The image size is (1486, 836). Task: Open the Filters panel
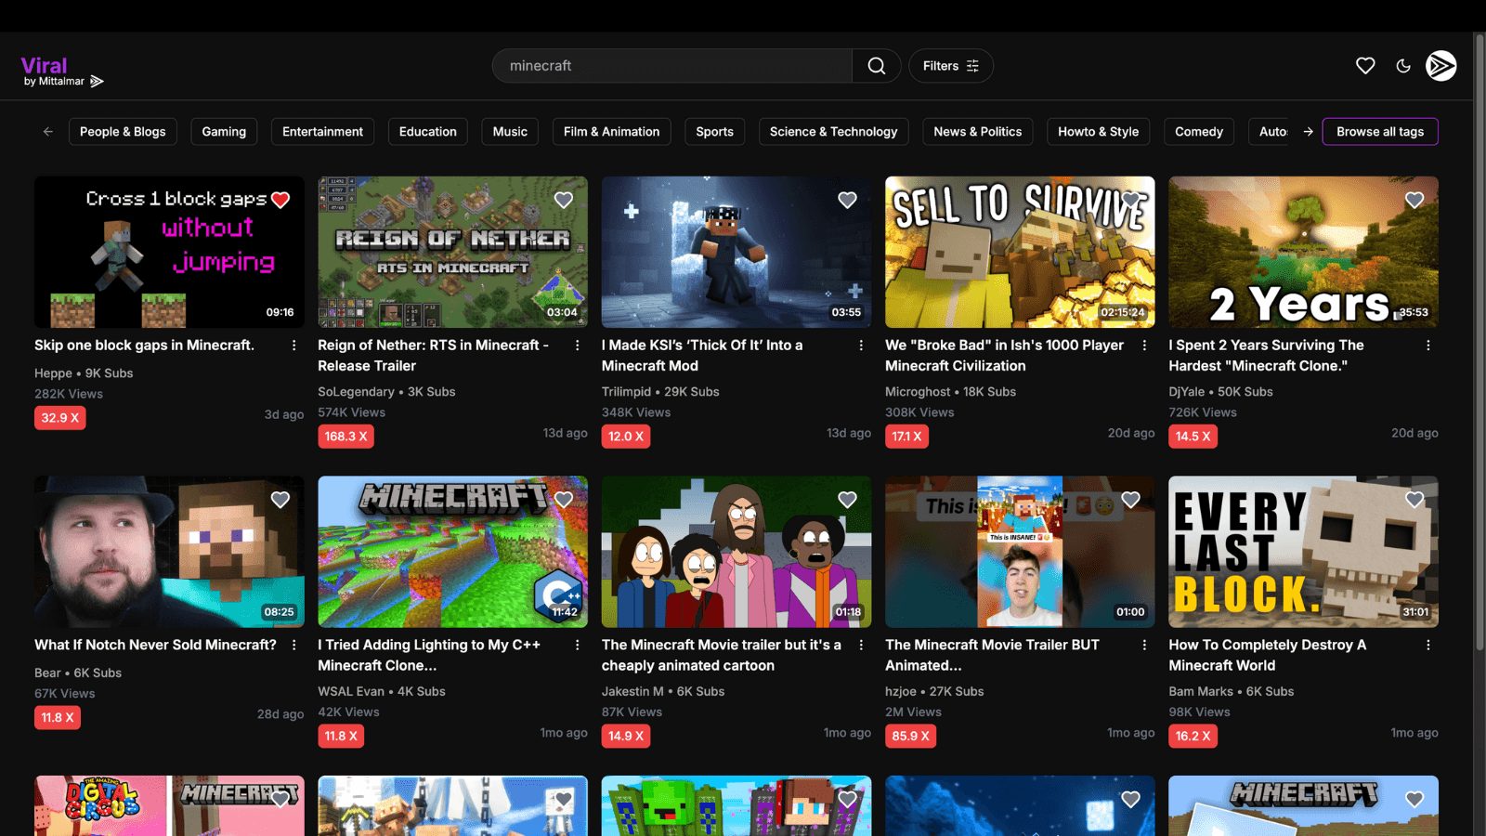coord(950,66)
